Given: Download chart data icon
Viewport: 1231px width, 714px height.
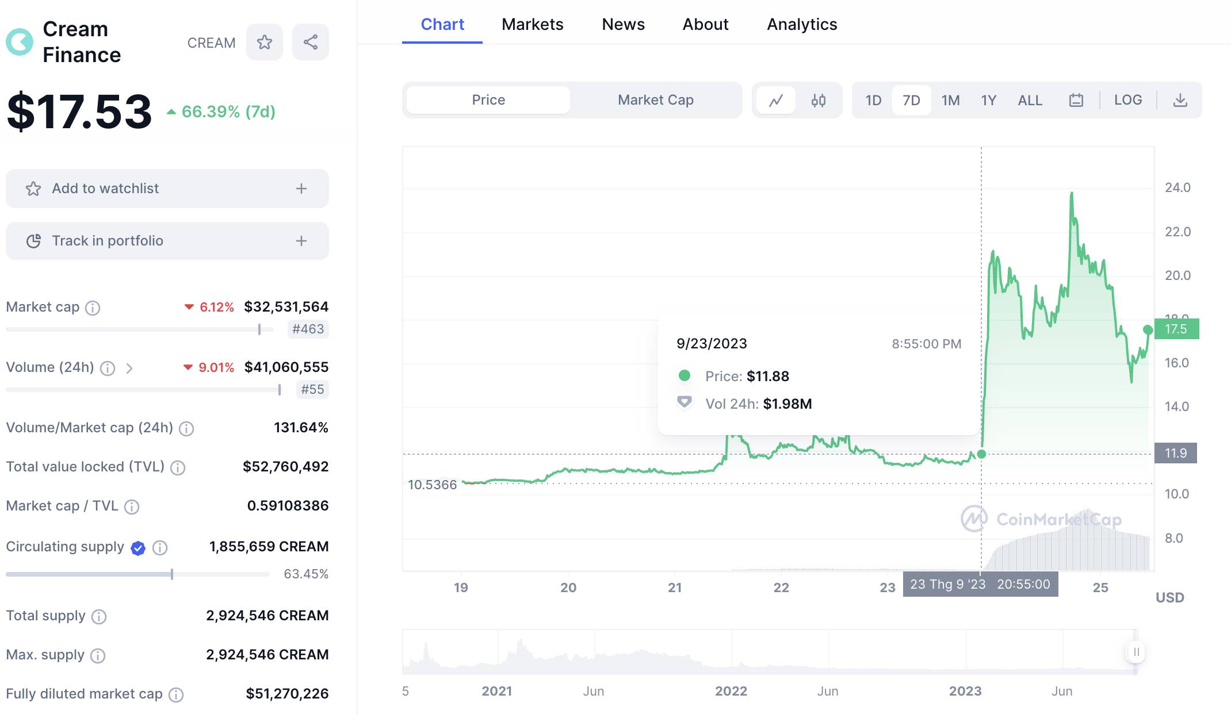Looking at the screenshot, I should [1180, 100].
